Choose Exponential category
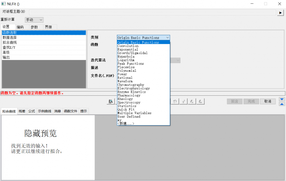The height and width of the screenshot is (181, 286). click(x=143, y=50)
